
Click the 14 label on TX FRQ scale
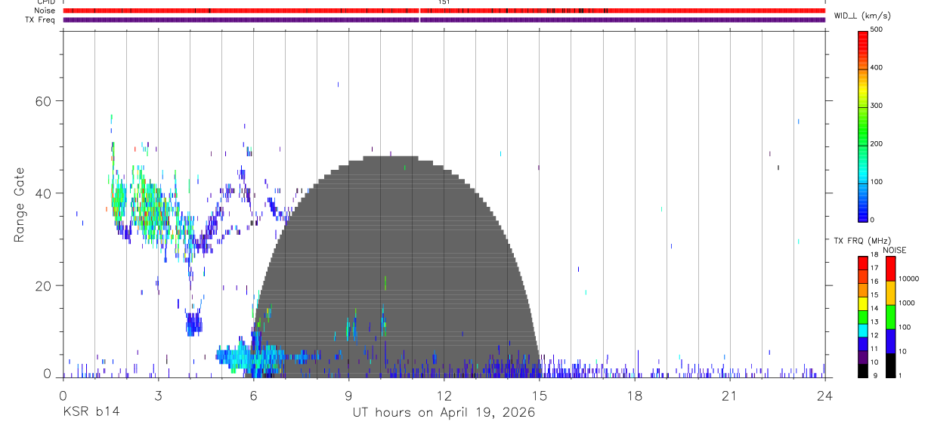point(874,308)
